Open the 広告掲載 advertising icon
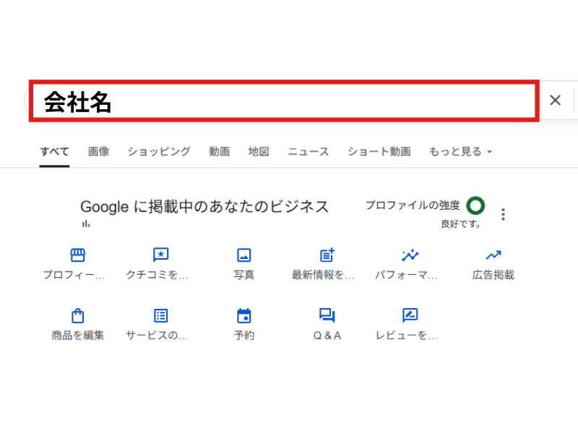Viewport: 578px width, 434px height. (493, 255)
